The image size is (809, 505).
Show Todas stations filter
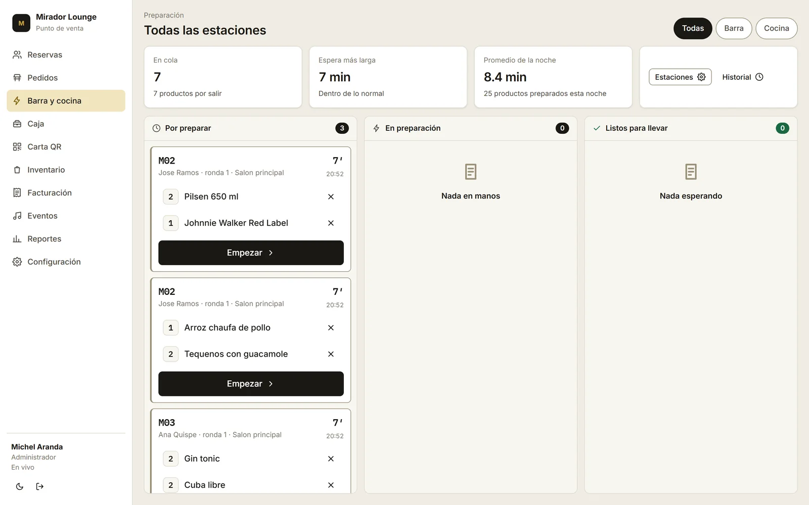point(693,28)
